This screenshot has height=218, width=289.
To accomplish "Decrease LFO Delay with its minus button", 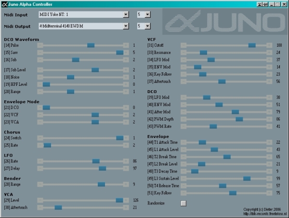I will [40, 168].
